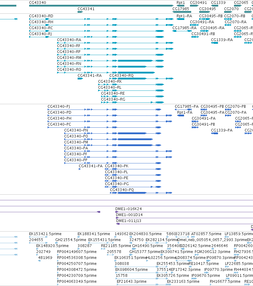Select protein CG43340-PG
The image size is (253, 286).
point(117,184)
